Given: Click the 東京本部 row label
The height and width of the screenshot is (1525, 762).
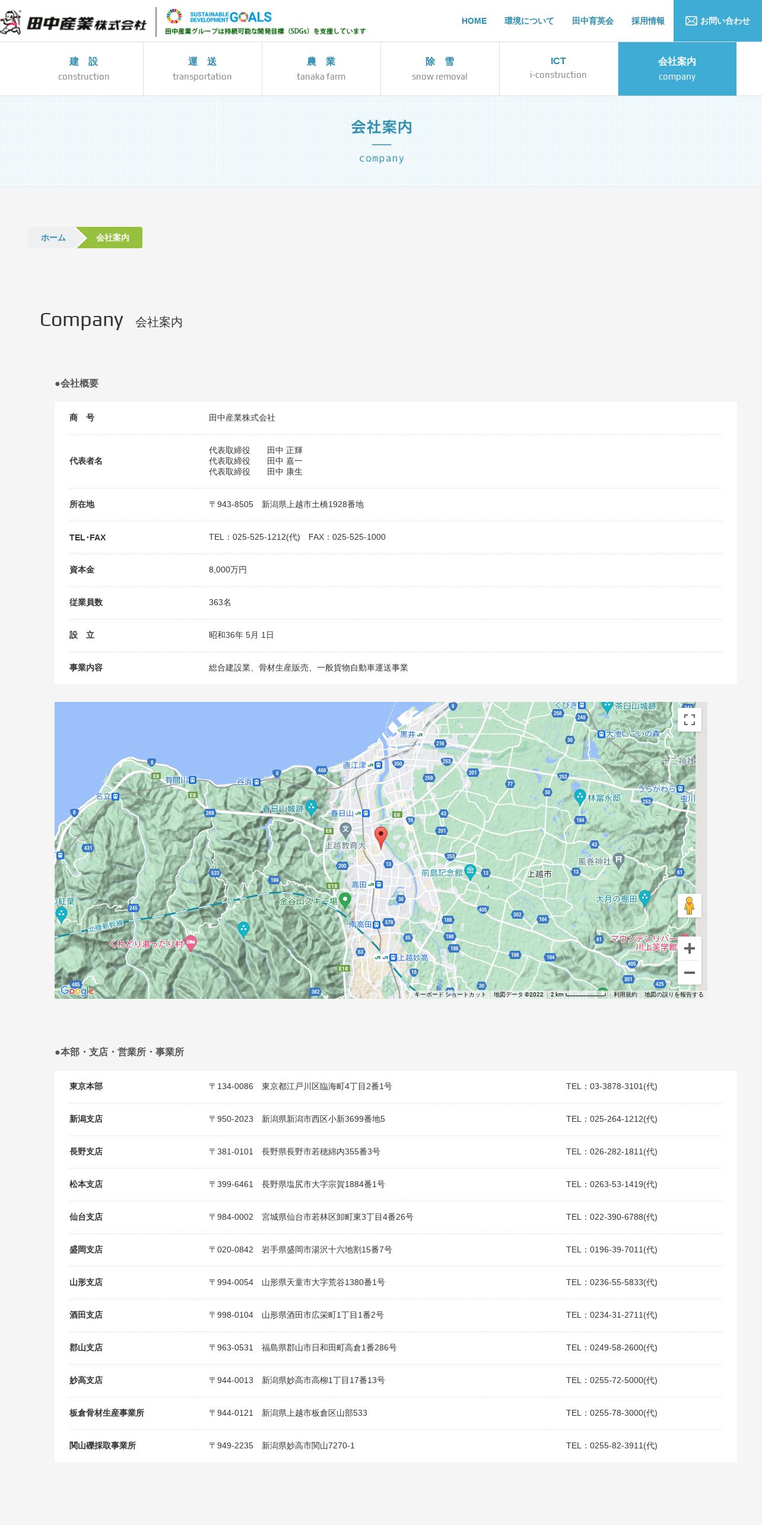Looking at the screenshot, I should pos(86,1086).
